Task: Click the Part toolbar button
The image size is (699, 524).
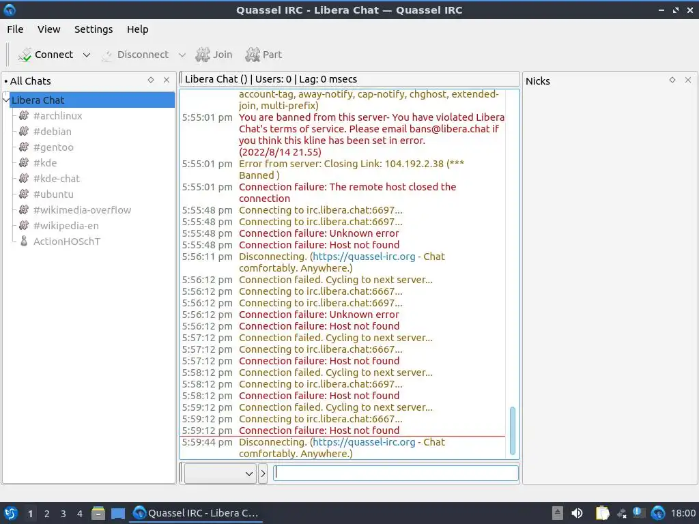Action: [x=263, y=55]
